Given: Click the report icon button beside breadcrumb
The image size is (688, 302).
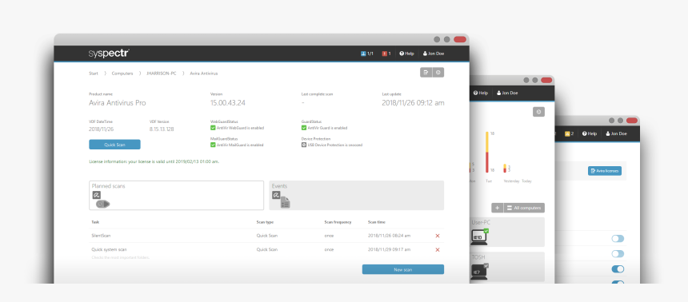Looking at the screenshot, I should pyautogui.click(x=426, y=73).
